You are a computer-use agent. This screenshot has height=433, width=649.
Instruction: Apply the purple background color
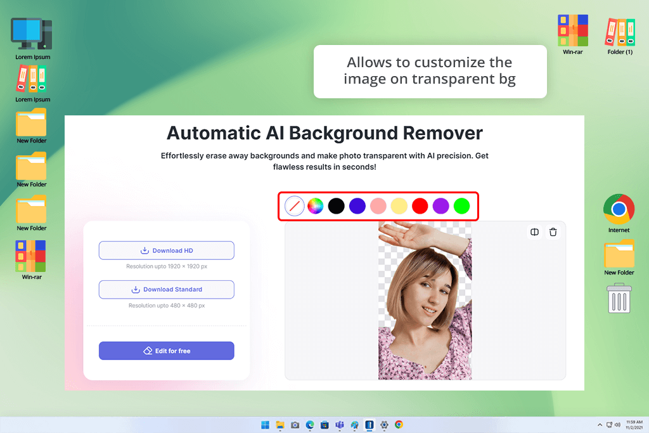click(x=441, y=206)
